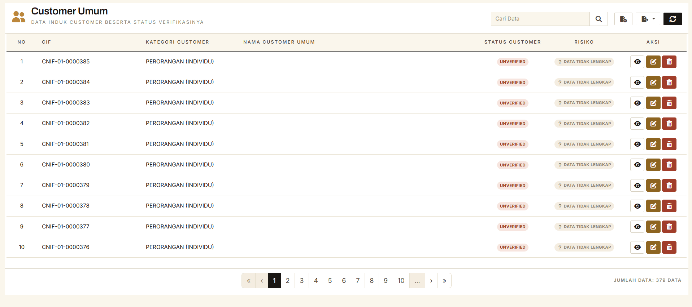Click the Cari Data search field
This screenshot has width=692, height=307.
click(x=540, y=19)
